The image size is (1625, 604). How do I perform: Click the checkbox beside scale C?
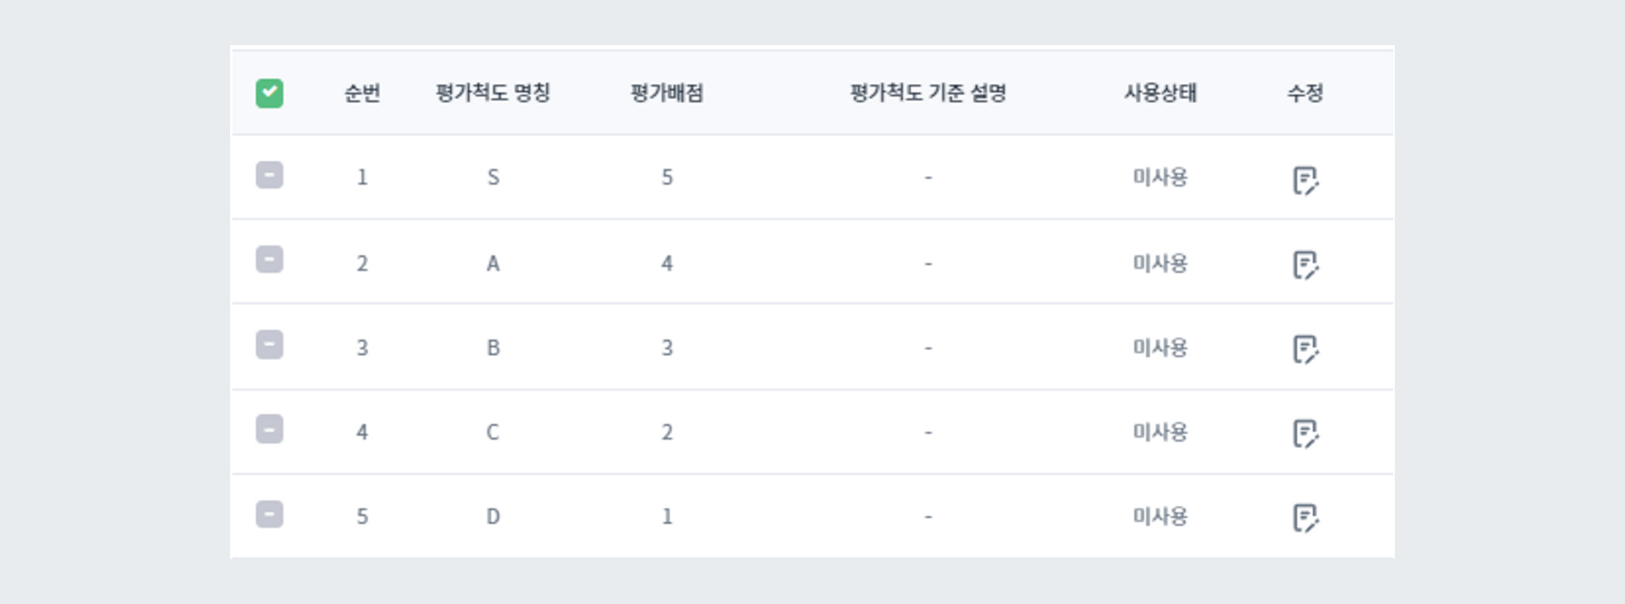[x=269, y=432]
